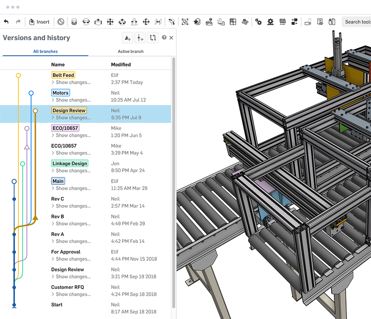Click the Redo arrow in the toolbar
Image resolution: width=371 pixels, height=319 pixels.
coord(18,22)
